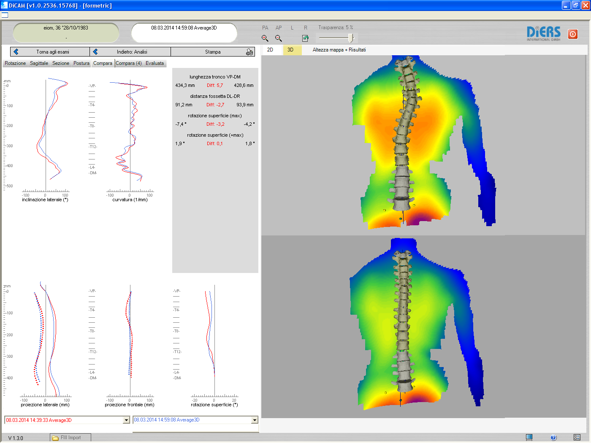Open the Sagittale tab

39,63
